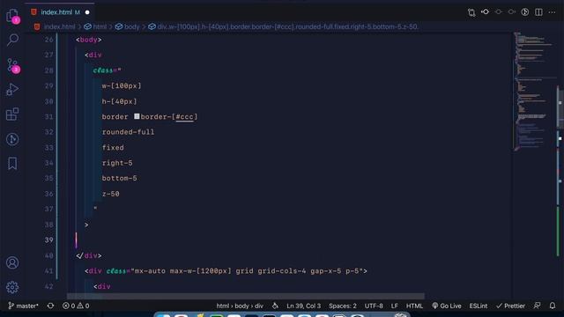Change HTML language mode

(x=414, y=306)
